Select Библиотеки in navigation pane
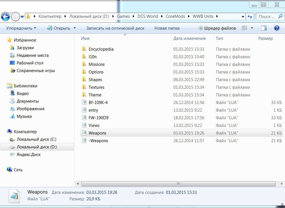Screen dimensions: 285x208 25,86
